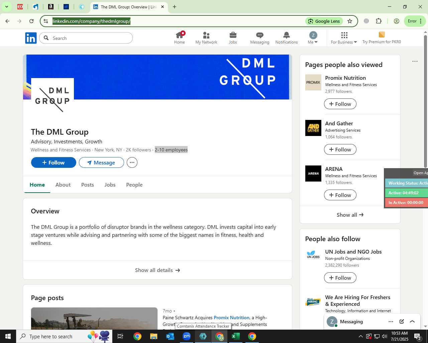Open the Outlook taskbar icon
Screen dimensions: 428x343
coord(170,336)
